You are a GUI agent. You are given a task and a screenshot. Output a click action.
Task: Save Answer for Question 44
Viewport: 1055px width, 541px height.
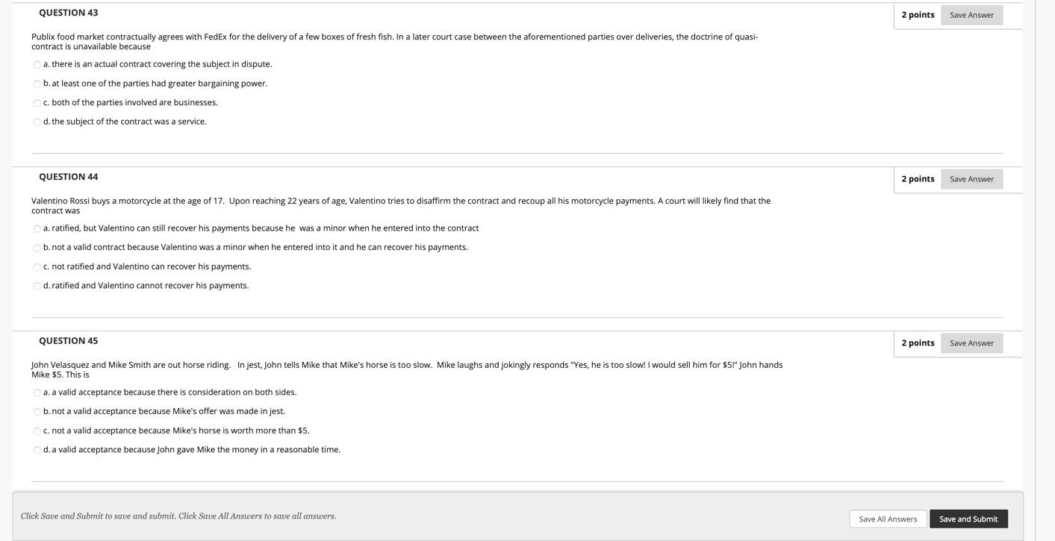pyautogui.click(x=971, y=178)
